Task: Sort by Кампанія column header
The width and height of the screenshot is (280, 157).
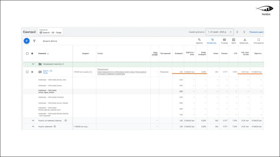Action: (x=43, y=53)
